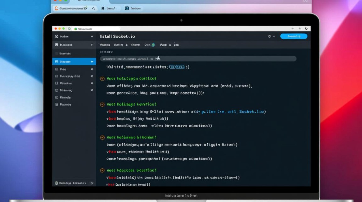Viewport: 362px width, 202px height.
Task: Click the blue Socket.io link in the content
Action: pos(251,112)
